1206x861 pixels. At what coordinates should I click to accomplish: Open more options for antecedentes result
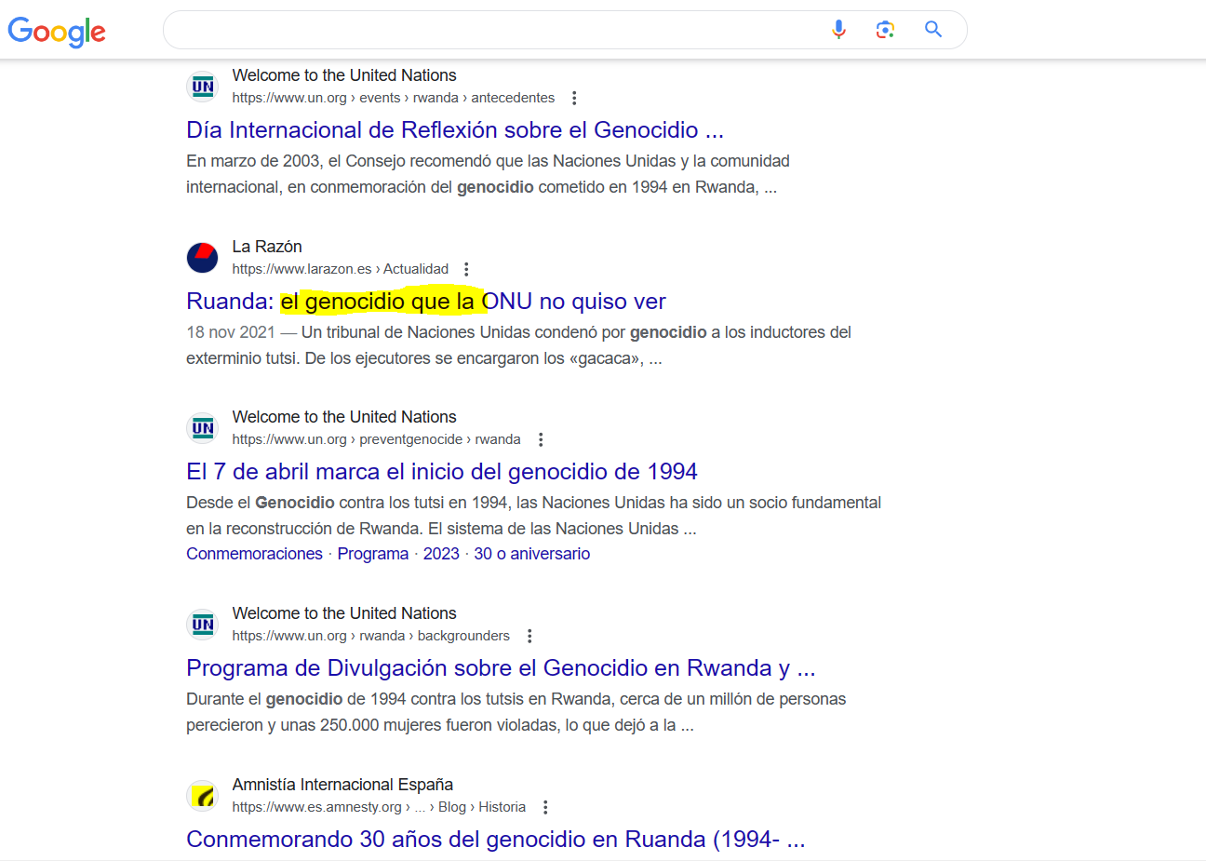[x=574, y=98]
